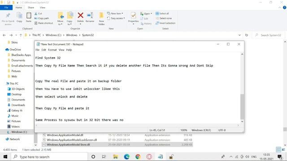This screenshot has height=161, width=287.
Task: Open Explorer help question mark icon
Action: 285,8
